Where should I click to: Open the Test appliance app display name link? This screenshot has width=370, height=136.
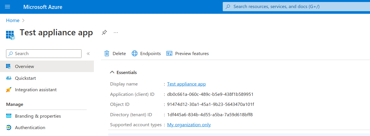[x=186, y=84]
